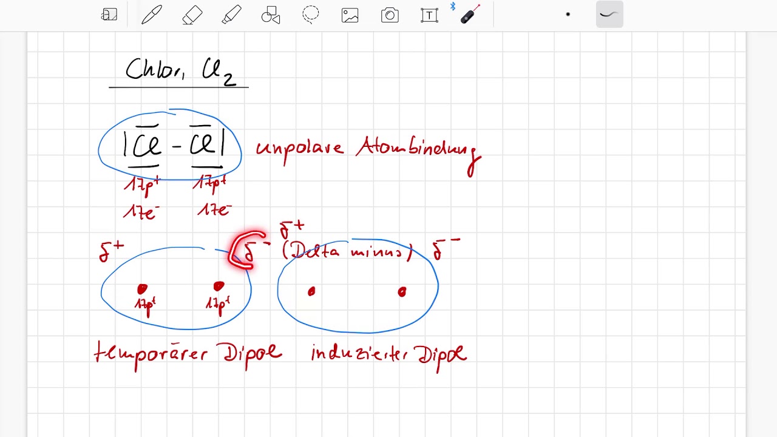
Task: Activate the laser pointer tool
Action: [x=469, y=15]
